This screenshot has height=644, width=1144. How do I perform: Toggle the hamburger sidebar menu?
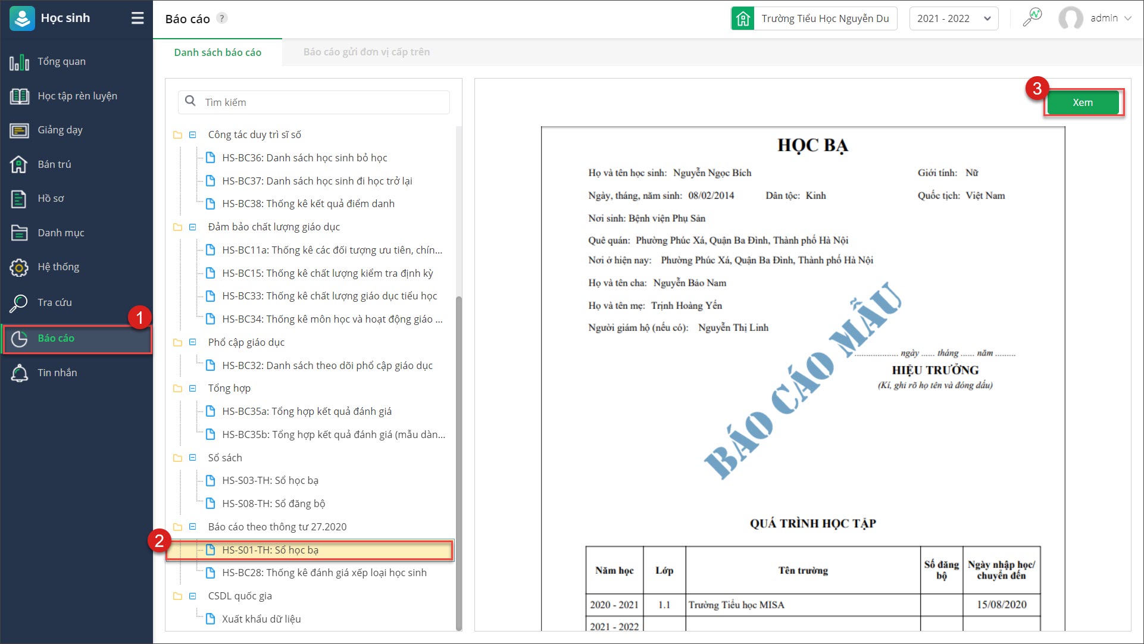tap(137, 18)
